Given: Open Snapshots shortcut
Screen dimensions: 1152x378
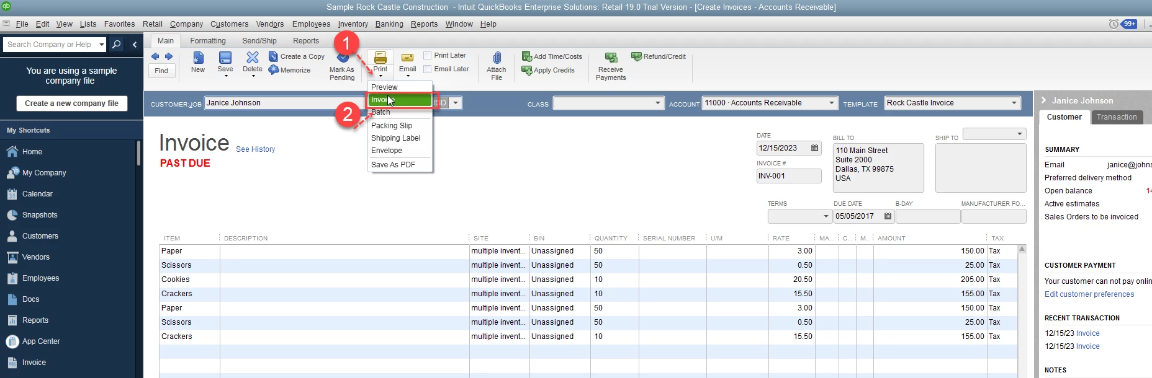Looking at the screenshot, I should click(x=32, y=215).
